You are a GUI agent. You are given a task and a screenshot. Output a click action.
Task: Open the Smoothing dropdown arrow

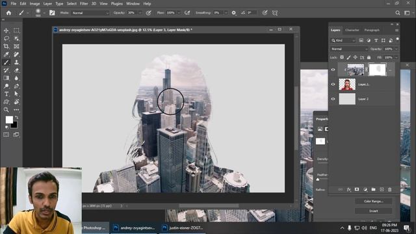226,13
